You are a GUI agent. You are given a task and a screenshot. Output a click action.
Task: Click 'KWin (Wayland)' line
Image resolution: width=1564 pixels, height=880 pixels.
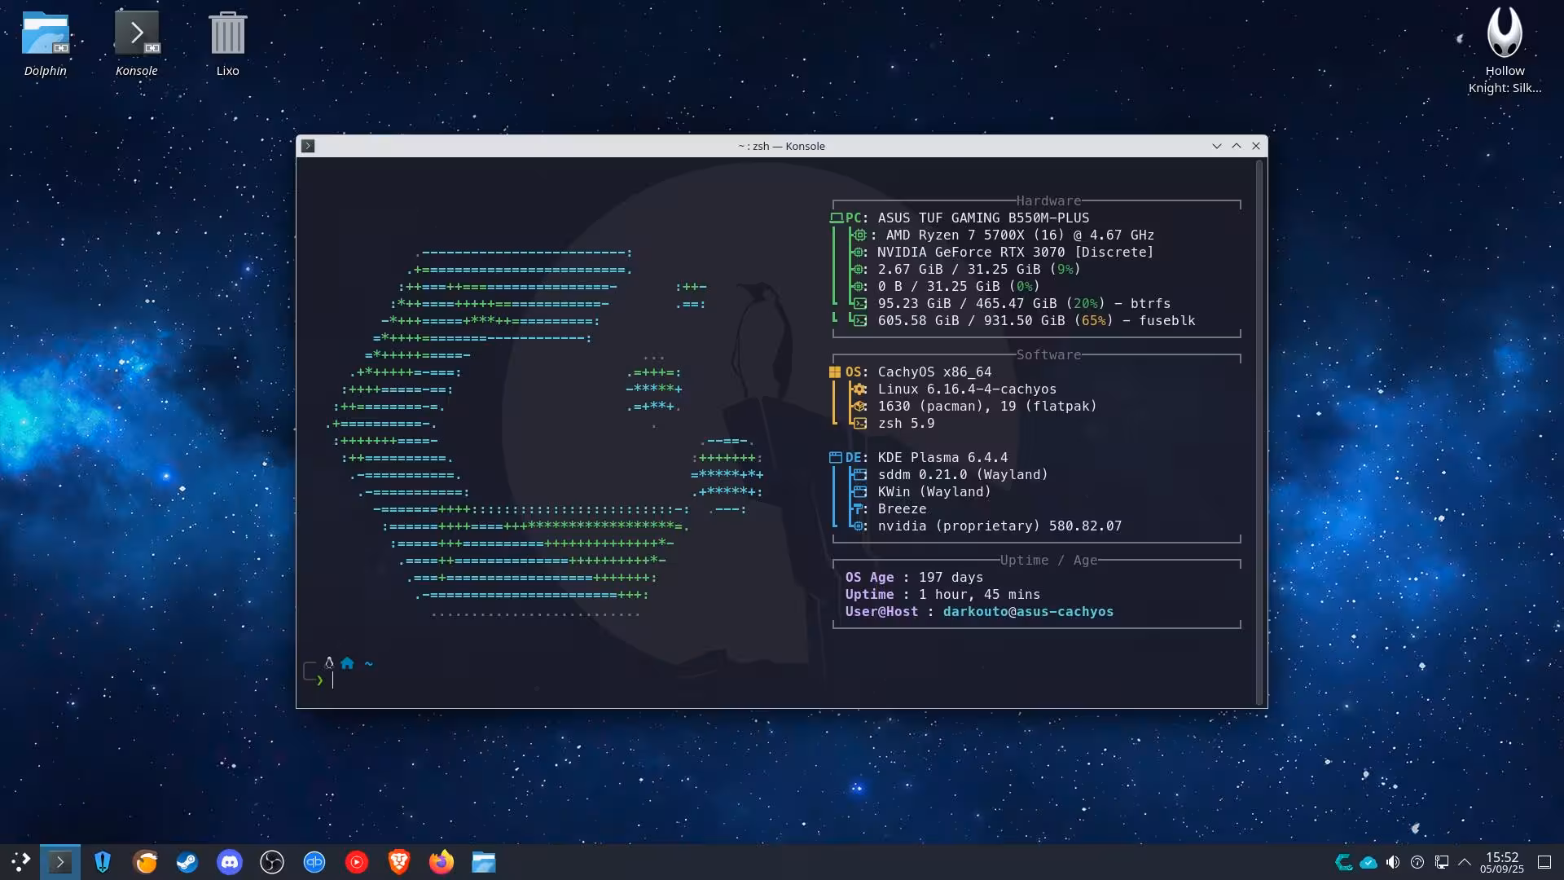[934, 491]
